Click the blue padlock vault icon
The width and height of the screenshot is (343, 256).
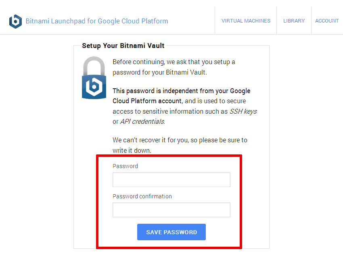tap(94, 78)
